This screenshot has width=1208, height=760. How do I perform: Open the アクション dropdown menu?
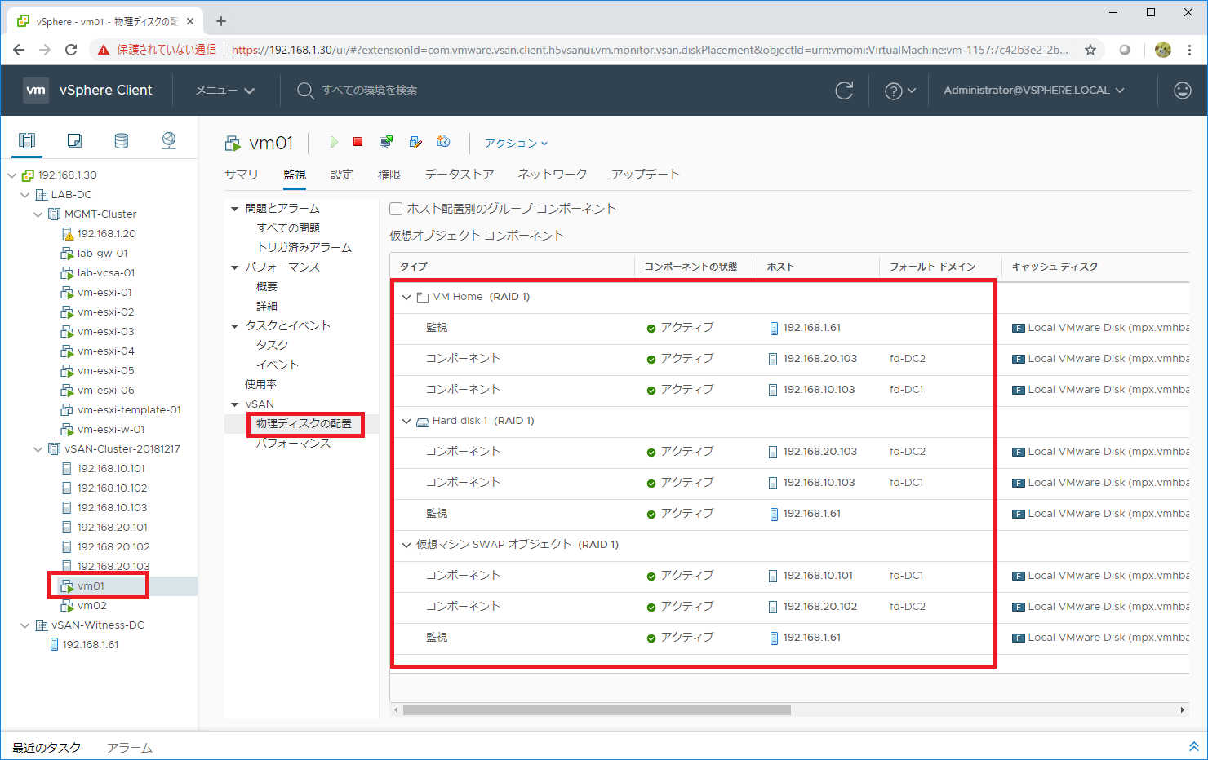pyautogui.click(x=516, y=143)
